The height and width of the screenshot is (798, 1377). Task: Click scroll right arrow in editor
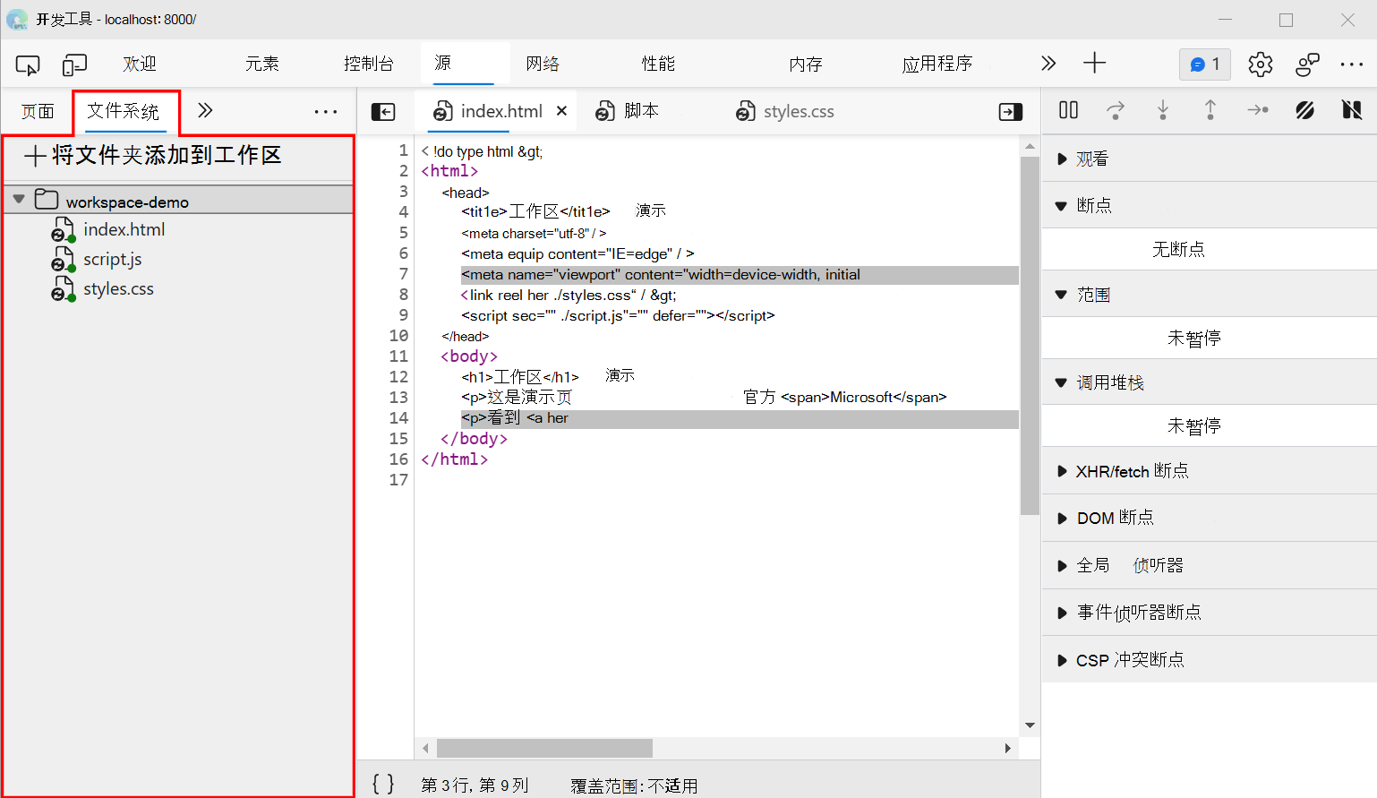coord(1008,748)
